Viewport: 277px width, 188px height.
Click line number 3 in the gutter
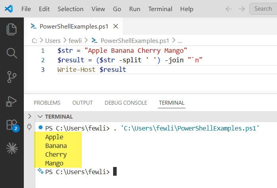click(43, 70)
